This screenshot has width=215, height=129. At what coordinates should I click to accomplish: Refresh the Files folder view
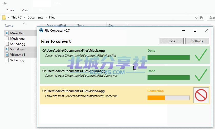201,18
